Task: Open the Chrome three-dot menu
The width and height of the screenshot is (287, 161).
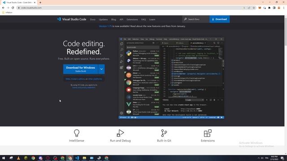Action: (284, 8)
